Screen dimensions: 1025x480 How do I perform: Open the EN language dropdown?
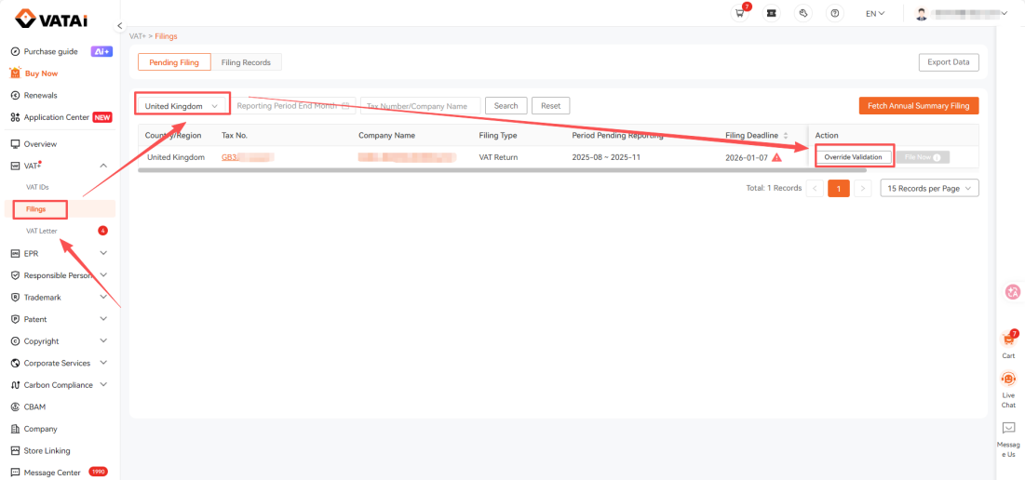[x=875, y=13]
